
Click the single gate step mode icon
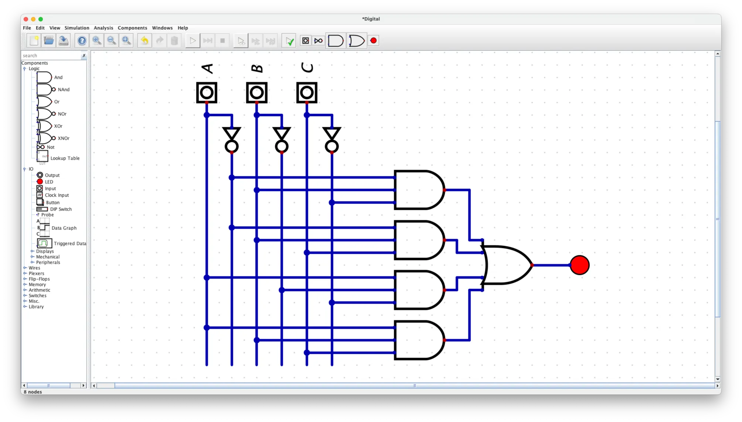[241, 41]
